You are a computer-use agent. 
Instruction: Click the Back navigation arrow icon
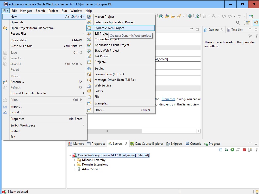pyautogui.click(x=230, y=16)
